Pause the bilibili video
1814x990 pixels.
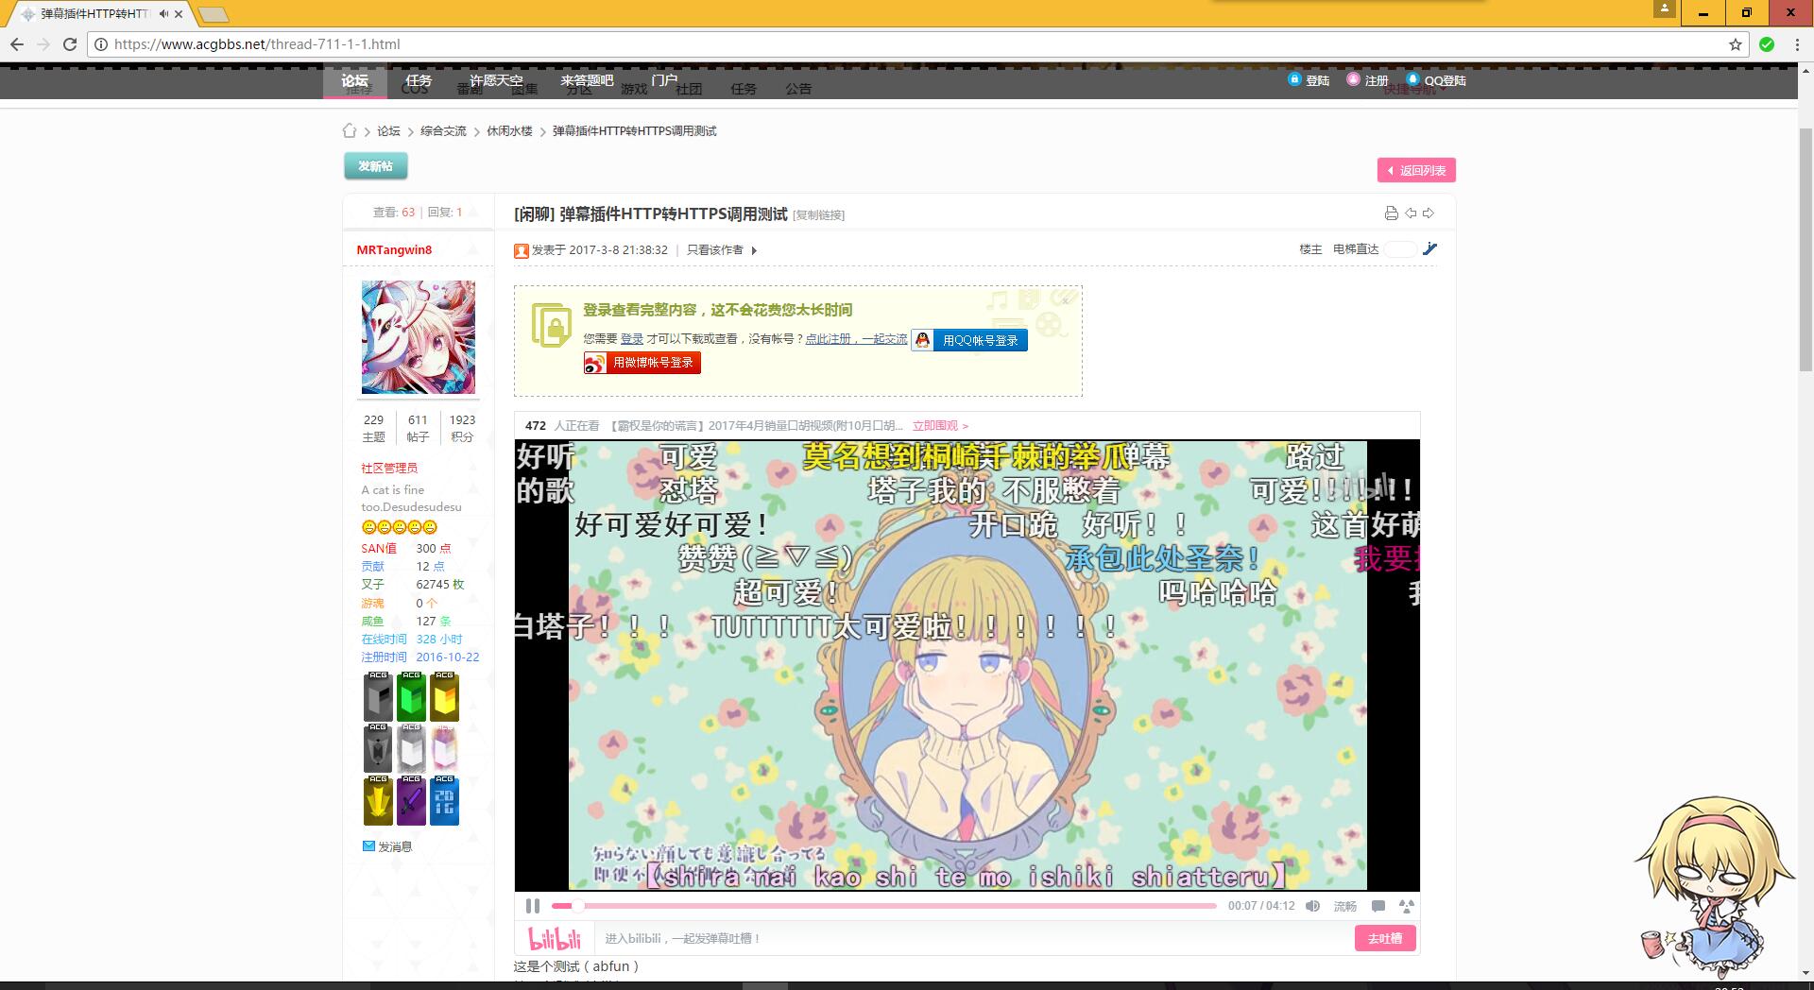[533, 906]
